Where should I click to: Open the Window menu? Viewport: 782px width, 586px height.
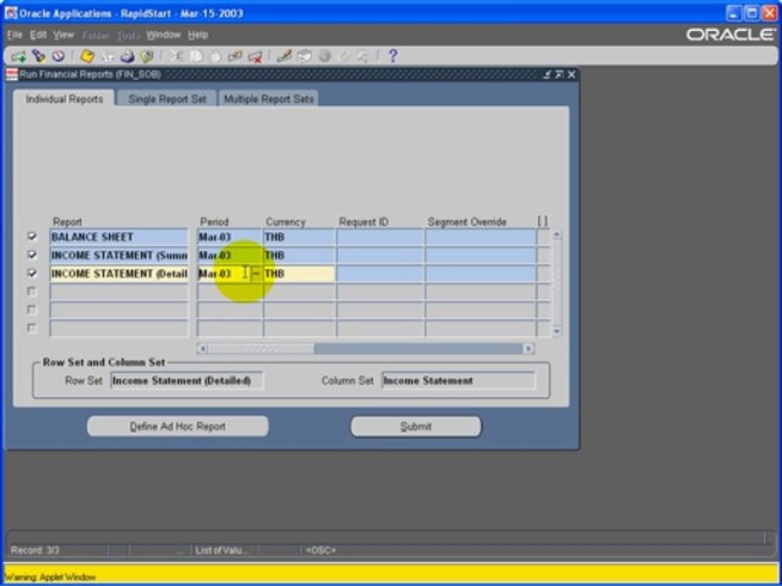[x=164, y=35]
